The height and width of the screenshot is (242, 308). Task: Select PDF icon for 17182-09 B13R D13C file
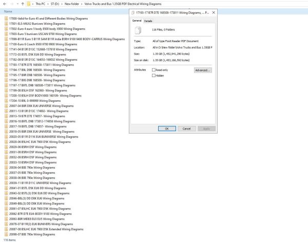pos(6,60)
